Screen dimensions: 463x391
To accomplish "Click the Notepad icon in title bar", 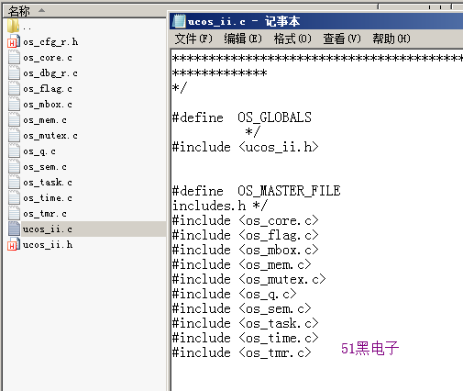I will (x=179, y=21).
